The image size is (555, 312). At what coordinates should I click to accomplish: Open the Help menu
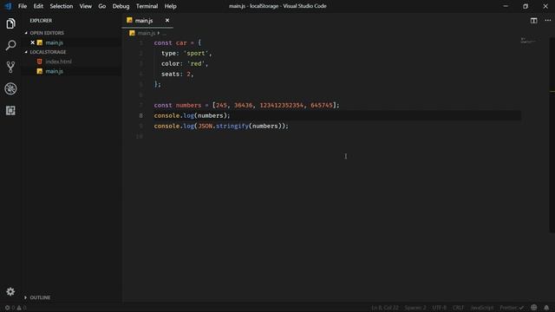tap(170, 6)
